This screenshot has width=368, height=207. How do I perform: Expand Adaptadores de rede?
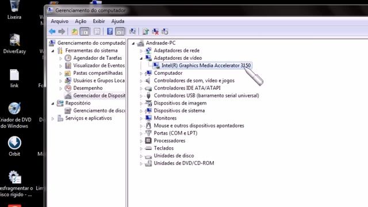141,51
